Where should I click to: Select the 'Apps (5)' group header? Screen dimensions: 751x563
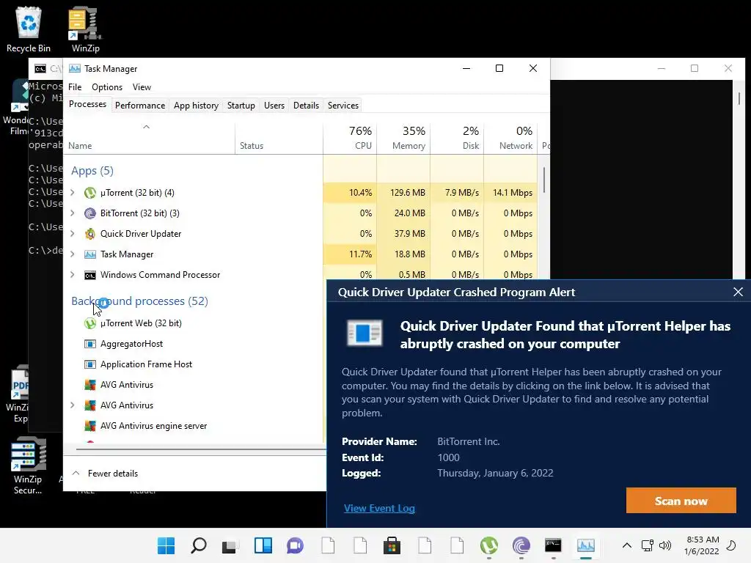pyautogui.click(x=92, y=171)
